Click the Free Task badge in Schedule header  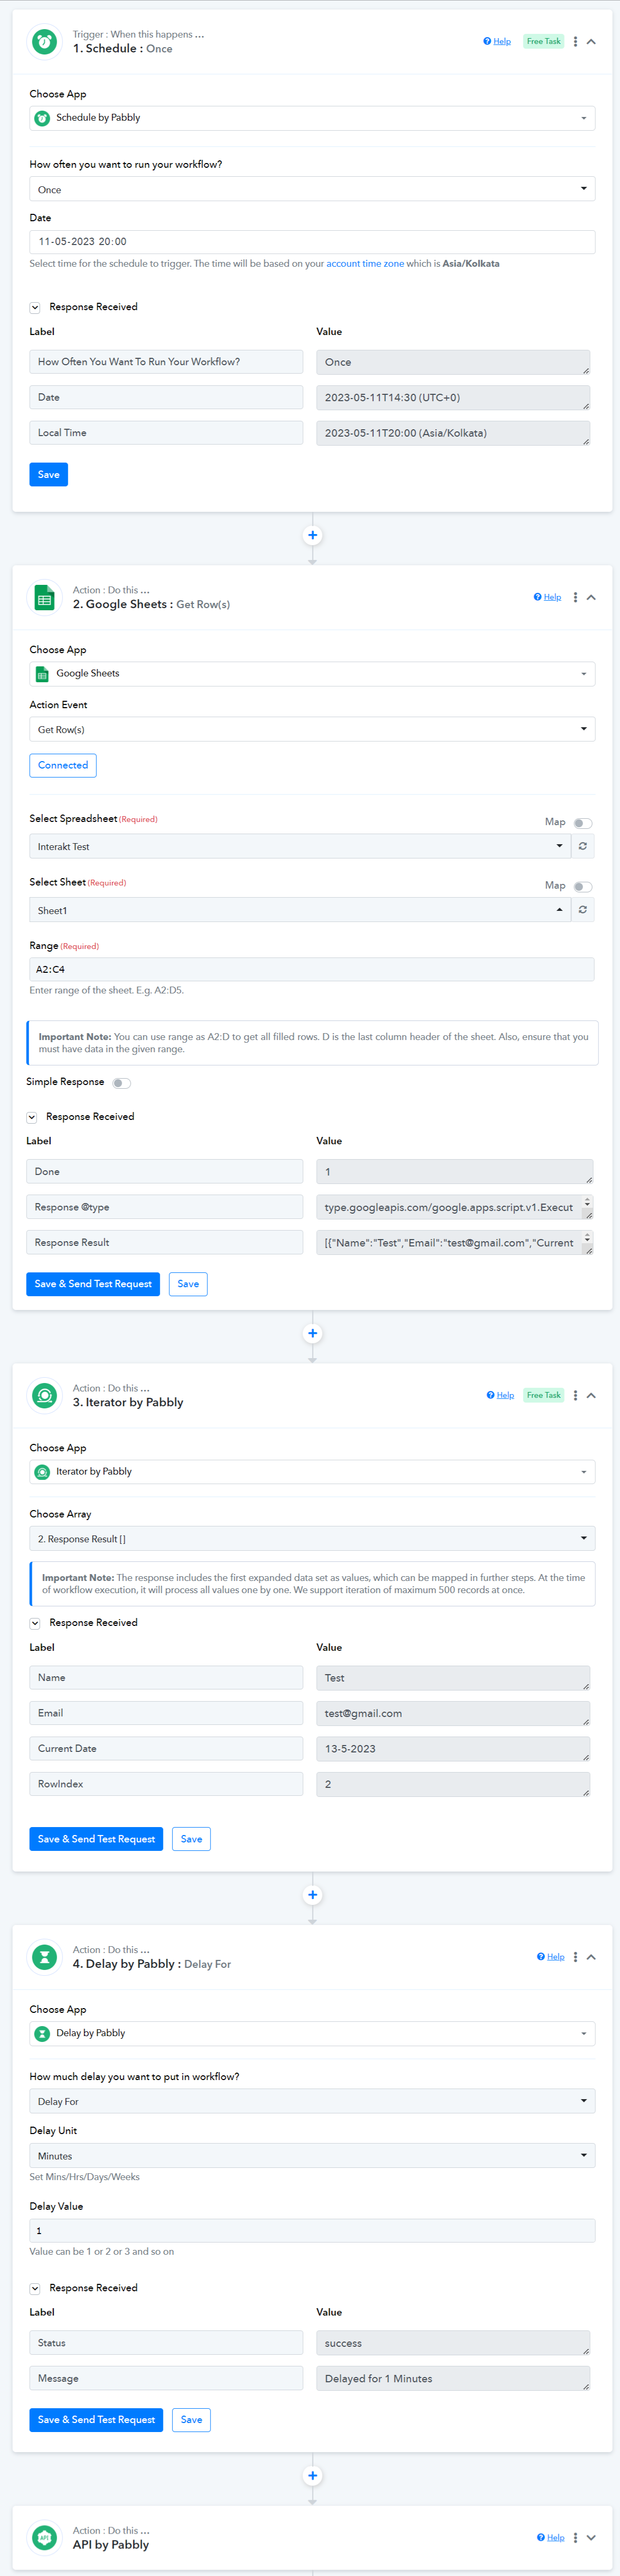544,42
